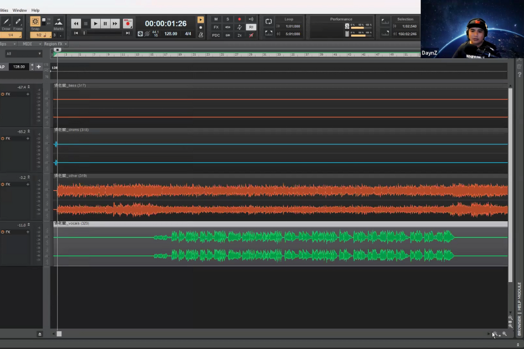Click the metronome icon
The image size is (524, 349).
pos(201,35)
